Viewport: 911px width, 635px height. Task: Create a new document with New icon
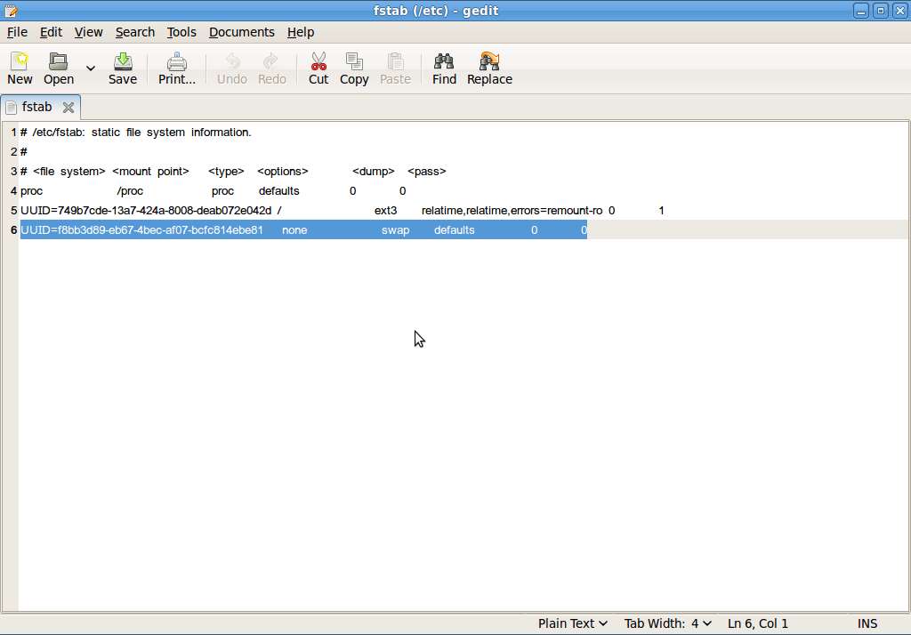20,68
